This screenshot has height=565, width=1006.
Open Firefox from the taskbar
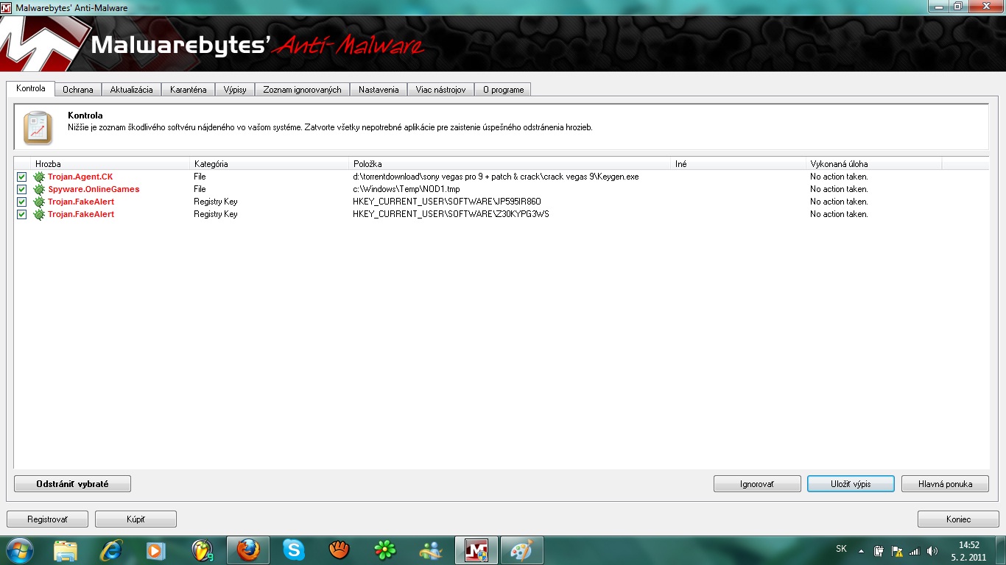pos(248,550)
